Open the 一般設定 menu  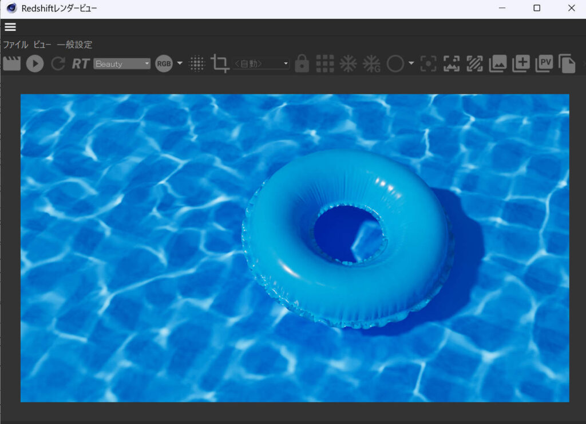[75, 45]
